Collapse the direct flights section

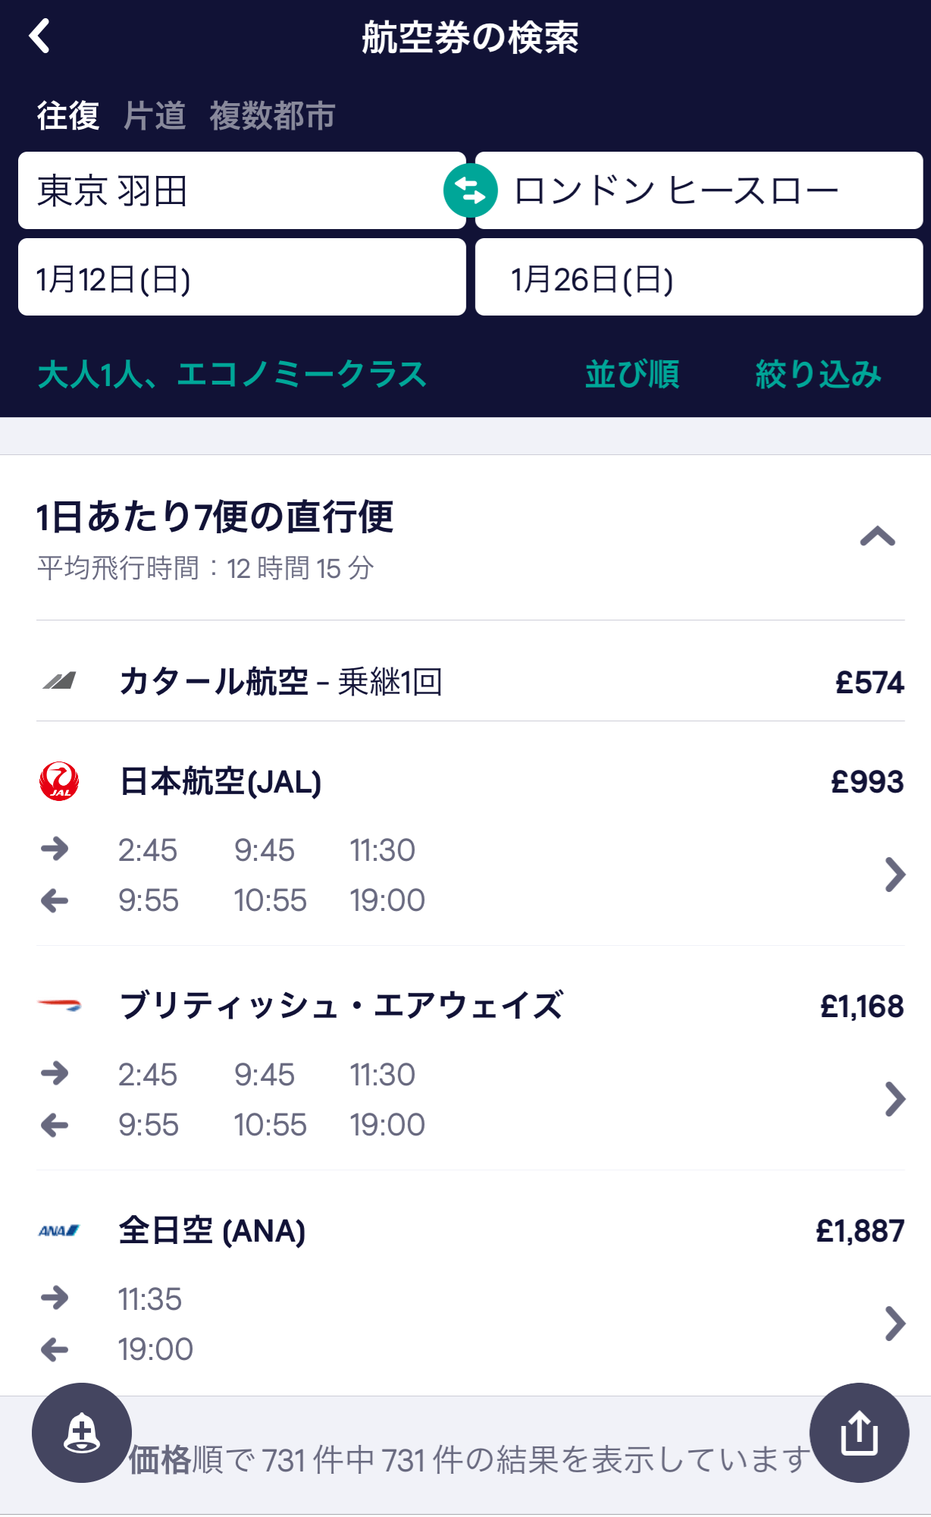(877, 537)
